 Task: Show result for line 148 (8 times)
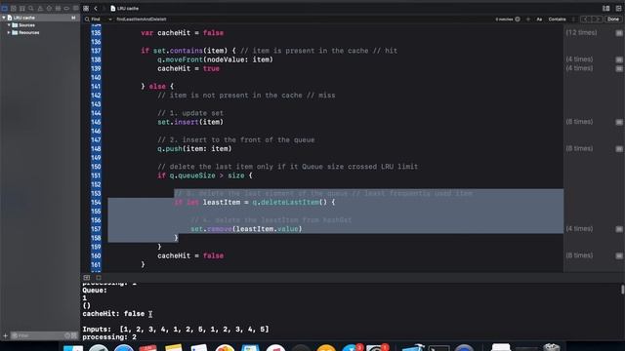pyautogui.click(x=619, y=149)
